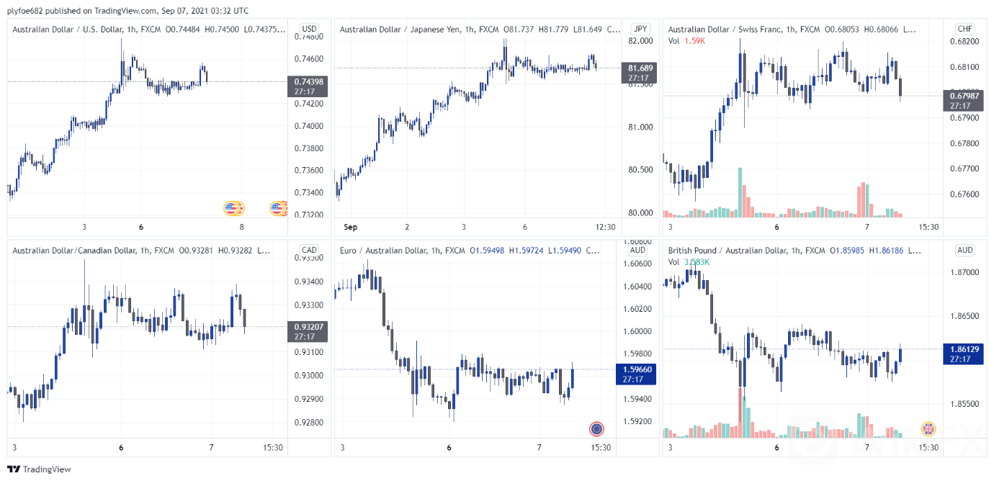Click the AUD currency label on Euro chart
The width and height of the screenshot is (994, 481).
[637, 251]
